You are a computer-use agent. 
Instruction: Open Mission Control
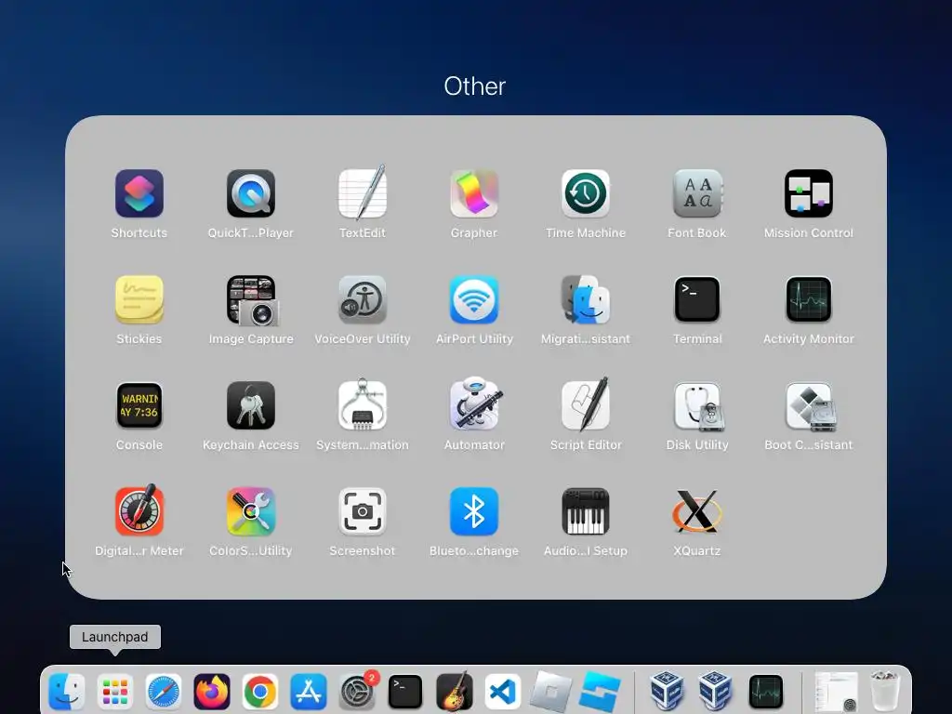[809, 193]
